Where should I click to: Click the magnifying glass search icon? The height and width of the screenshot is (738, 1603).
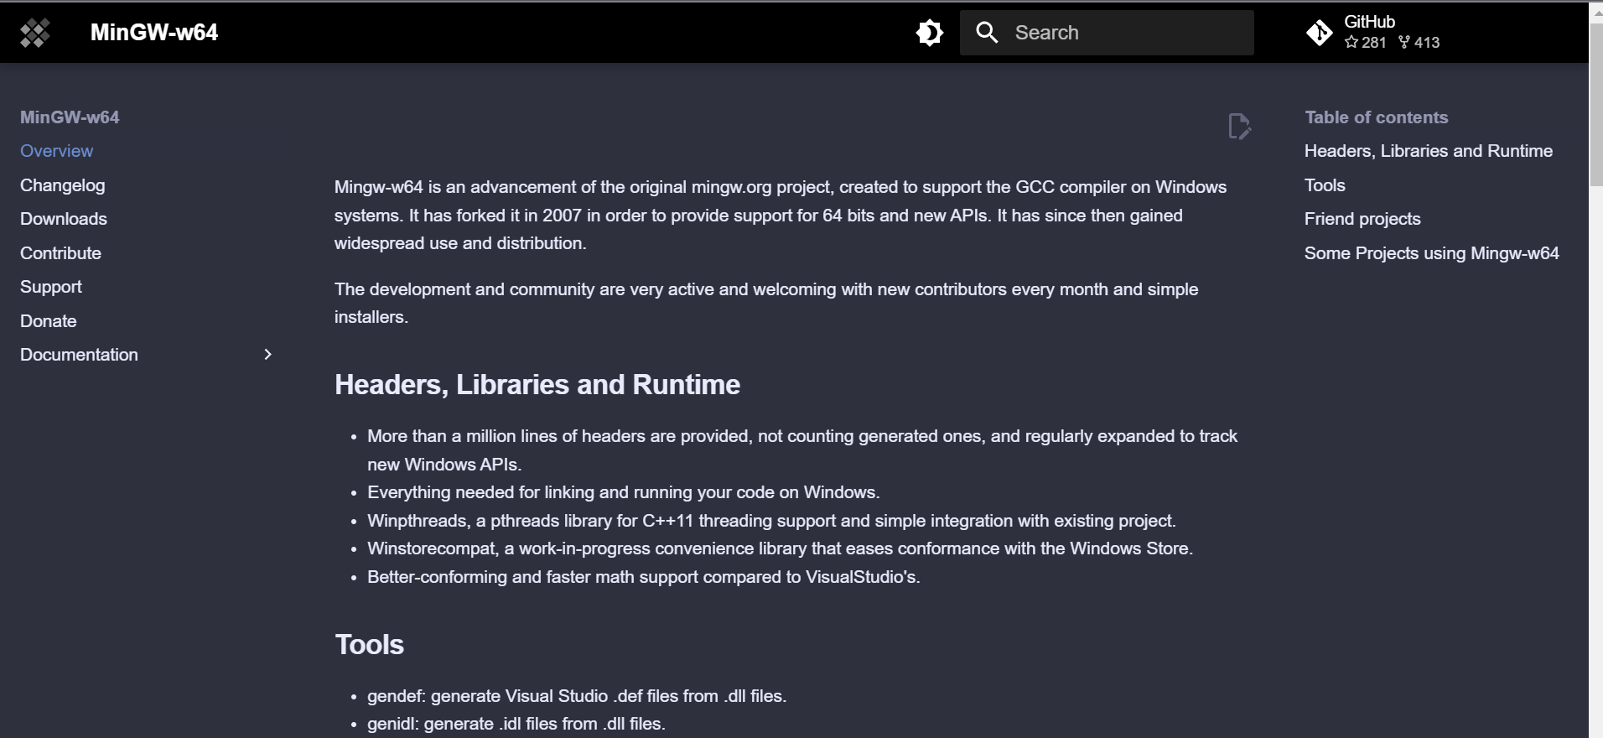coord(987,33)
